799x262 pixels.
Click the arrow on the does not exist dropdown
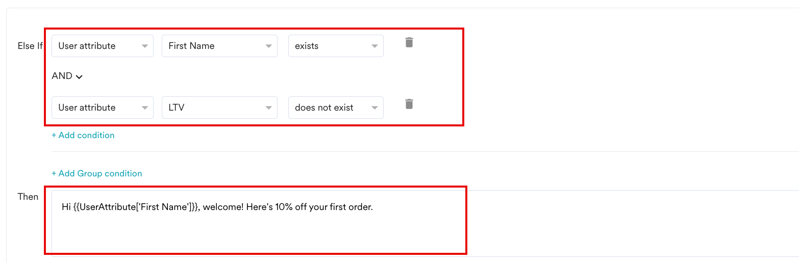(x=374, y=108)
